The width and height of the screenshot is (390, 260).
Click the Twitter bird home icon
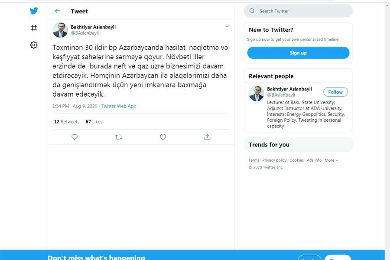coord(34,11)
